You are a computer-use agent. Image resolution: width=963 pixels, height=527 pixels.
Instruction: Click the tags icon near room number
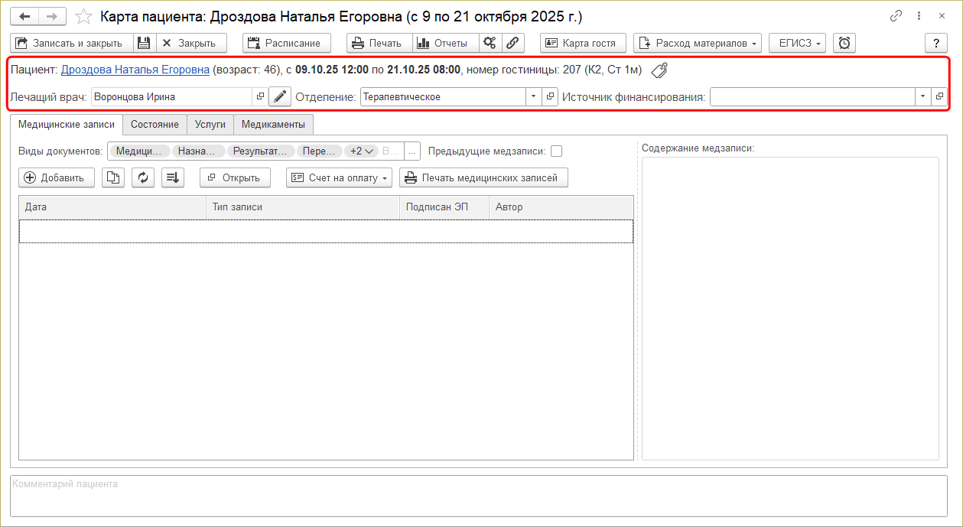tap(659, 70)
